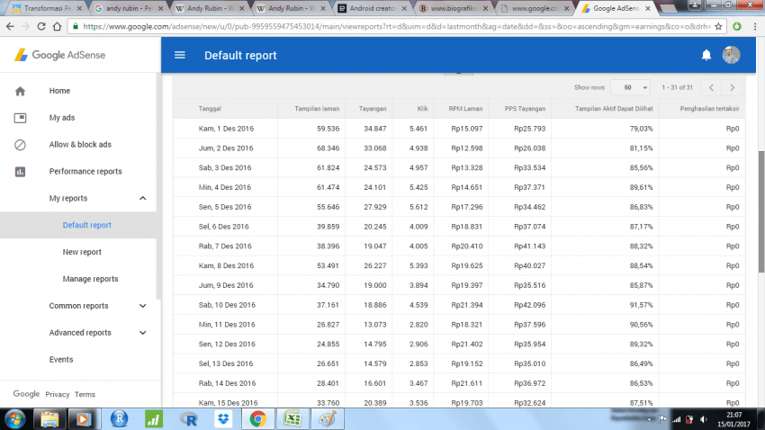Click the sidebar vertical scrollbar
The height and width of the screenshot is (430, 765).
point(158,185)
